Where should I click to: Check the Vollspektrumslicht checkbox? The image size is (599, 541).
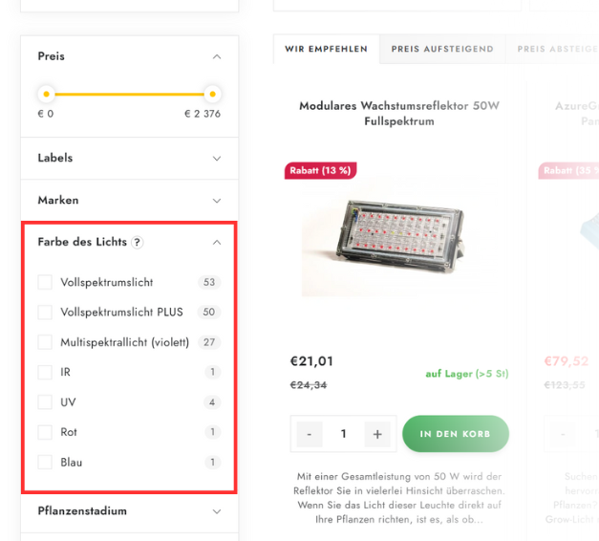[45, 282]
